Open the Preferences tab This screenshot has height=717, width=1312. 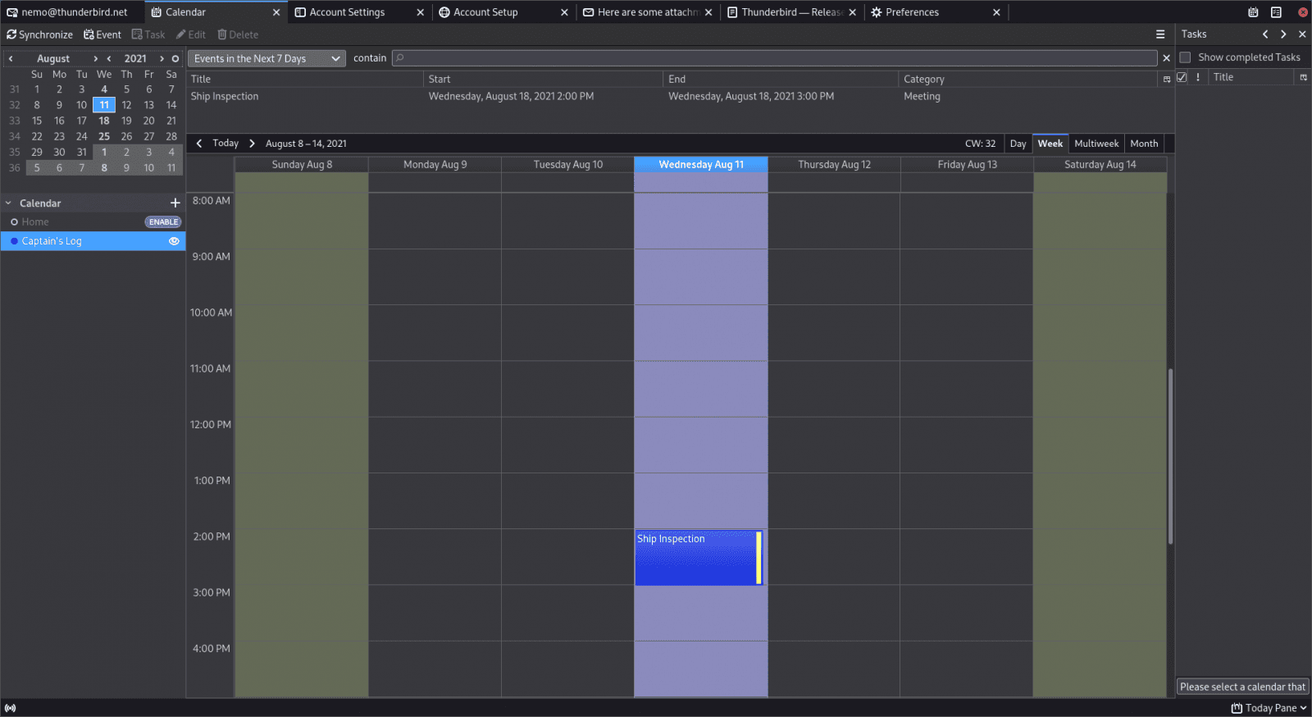coord(912,12)
